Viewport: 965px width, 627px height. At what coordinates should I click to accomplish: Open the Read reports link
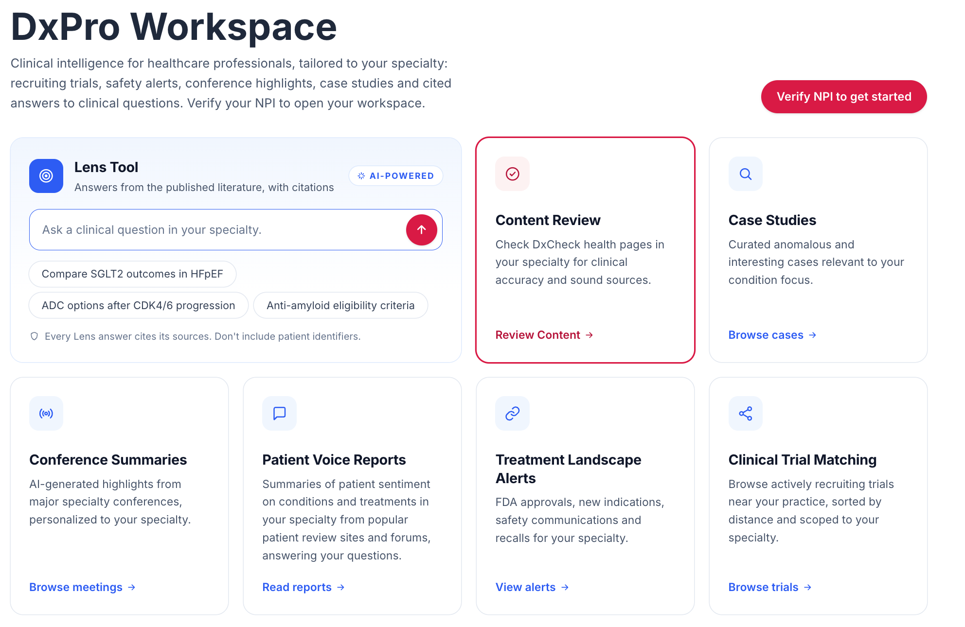tap(304, 587)
